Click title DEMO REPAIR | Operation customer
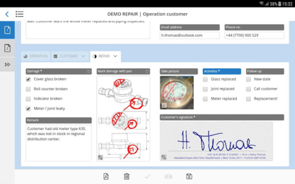The height and width of the screenshot is (184, 295). click(x=147, y=14)
